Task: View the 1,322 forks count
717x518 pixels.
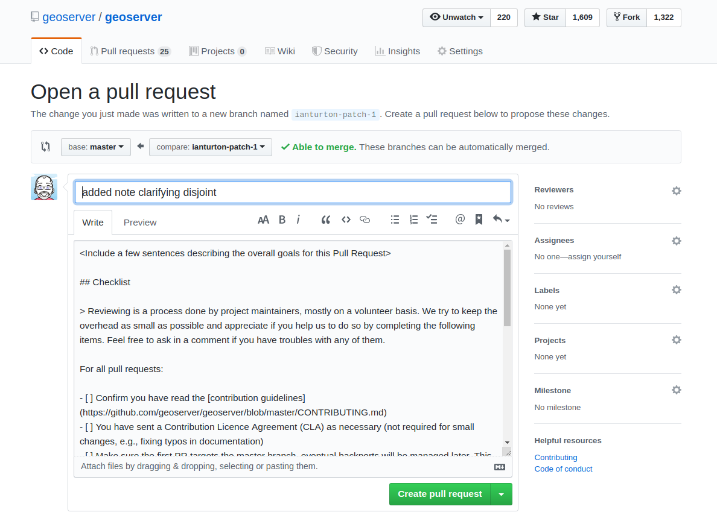Action: pos(664,17)
